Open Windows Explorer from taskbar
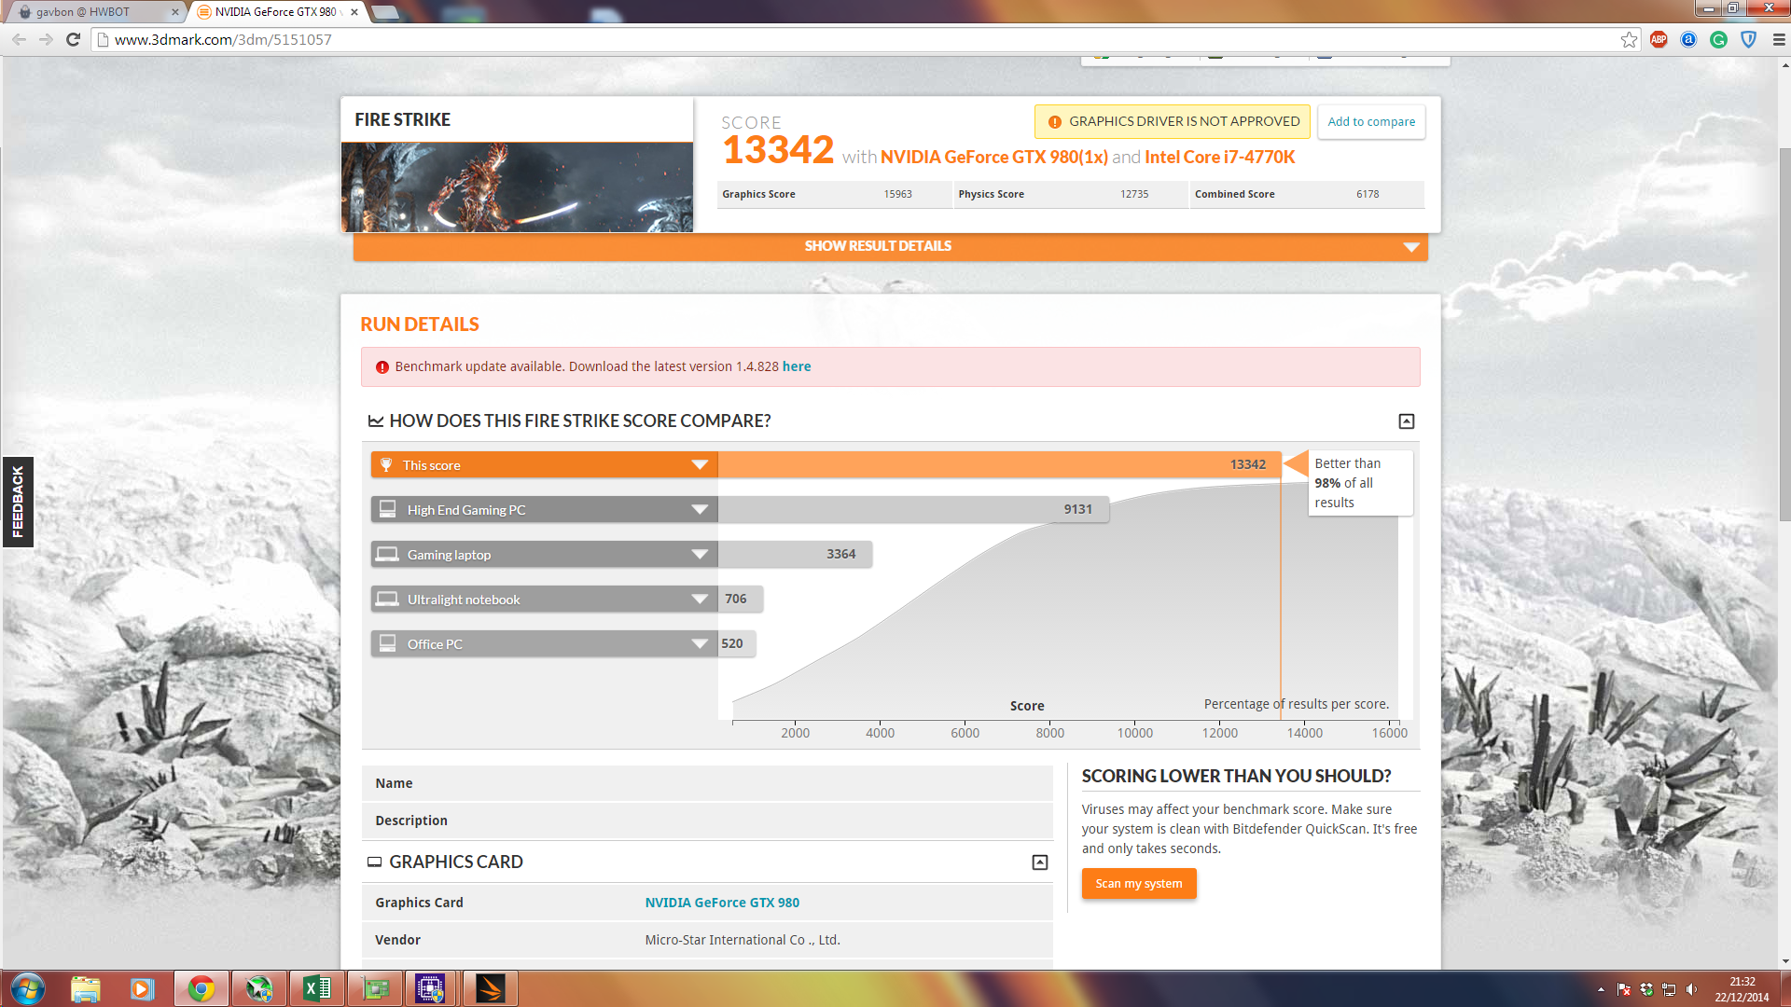 (x=85, y=988)
